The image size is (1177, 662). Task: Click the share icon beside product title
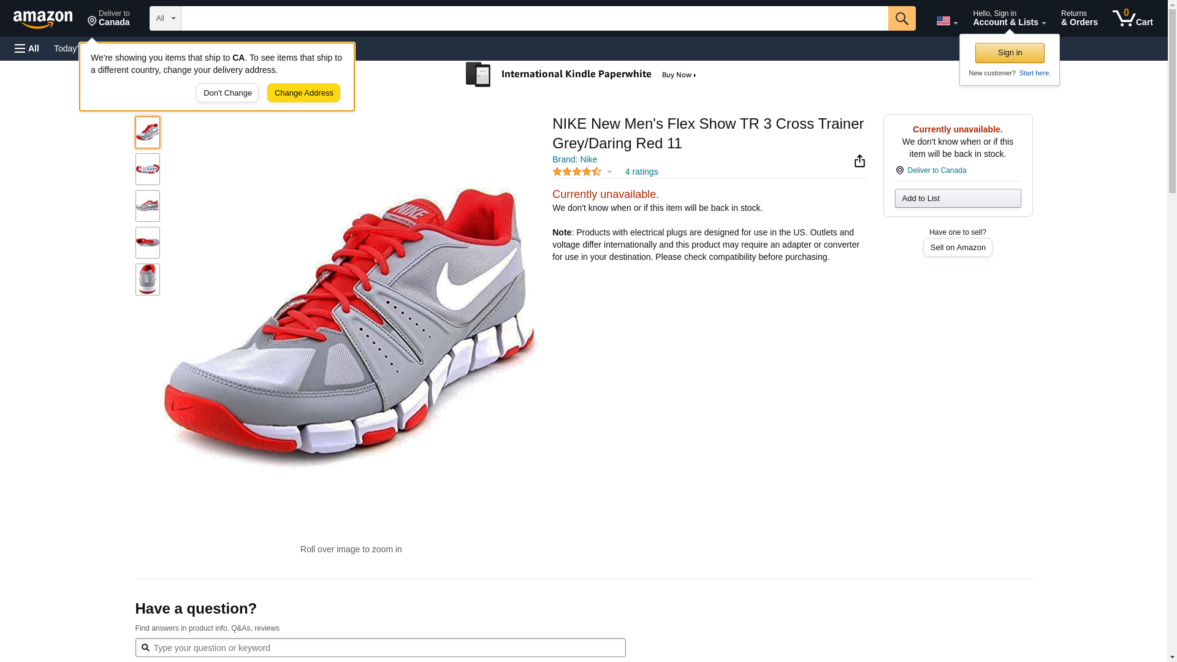coord(859,161)
